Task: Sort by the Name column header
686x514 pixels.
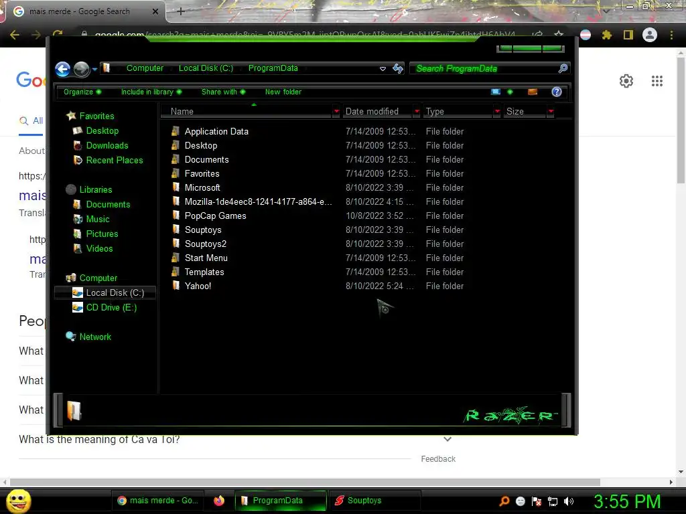Action: coord(247,112)
